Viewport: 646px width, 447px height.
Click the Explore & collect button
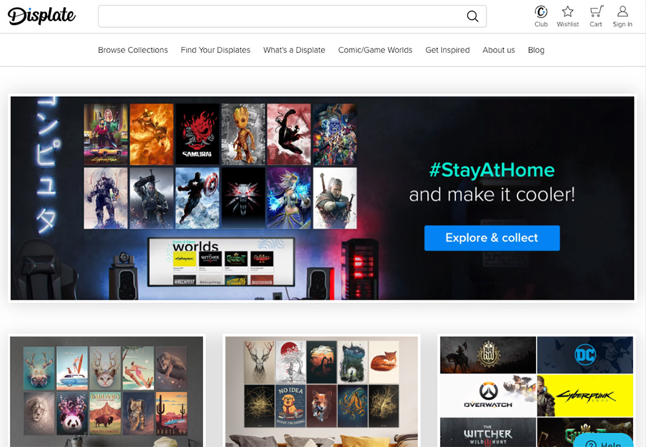coord(492,238)
